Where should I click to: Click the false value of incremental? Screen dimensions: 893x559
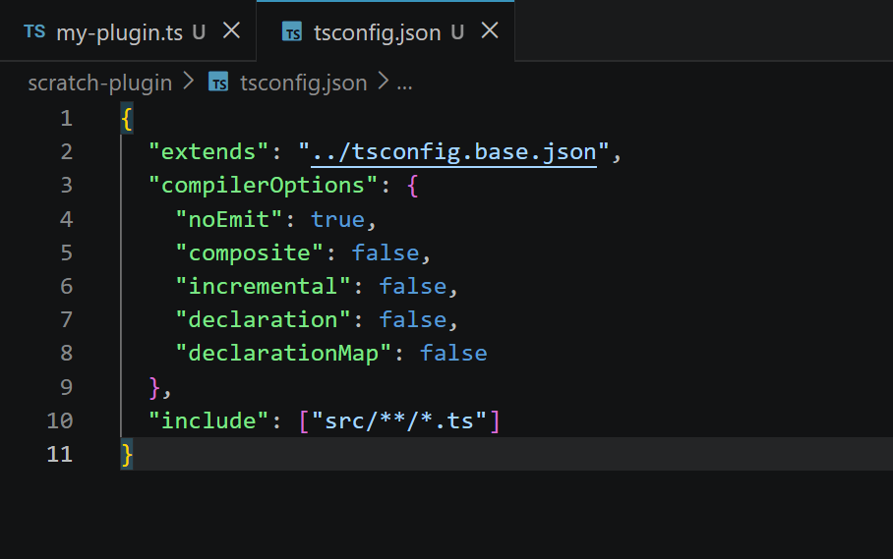(413, 287)
